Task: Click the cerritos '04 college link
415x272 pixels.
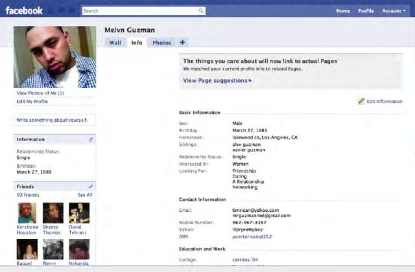Action: pos(245,260)
